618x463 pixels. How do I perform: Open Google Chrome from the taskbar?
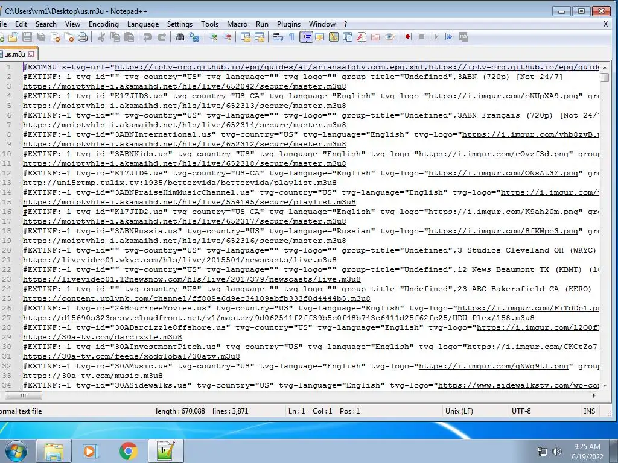[129, 451]
